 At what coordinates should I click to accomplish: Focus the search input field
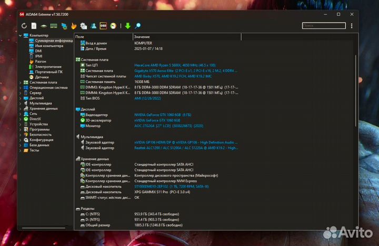pos(324,26)
